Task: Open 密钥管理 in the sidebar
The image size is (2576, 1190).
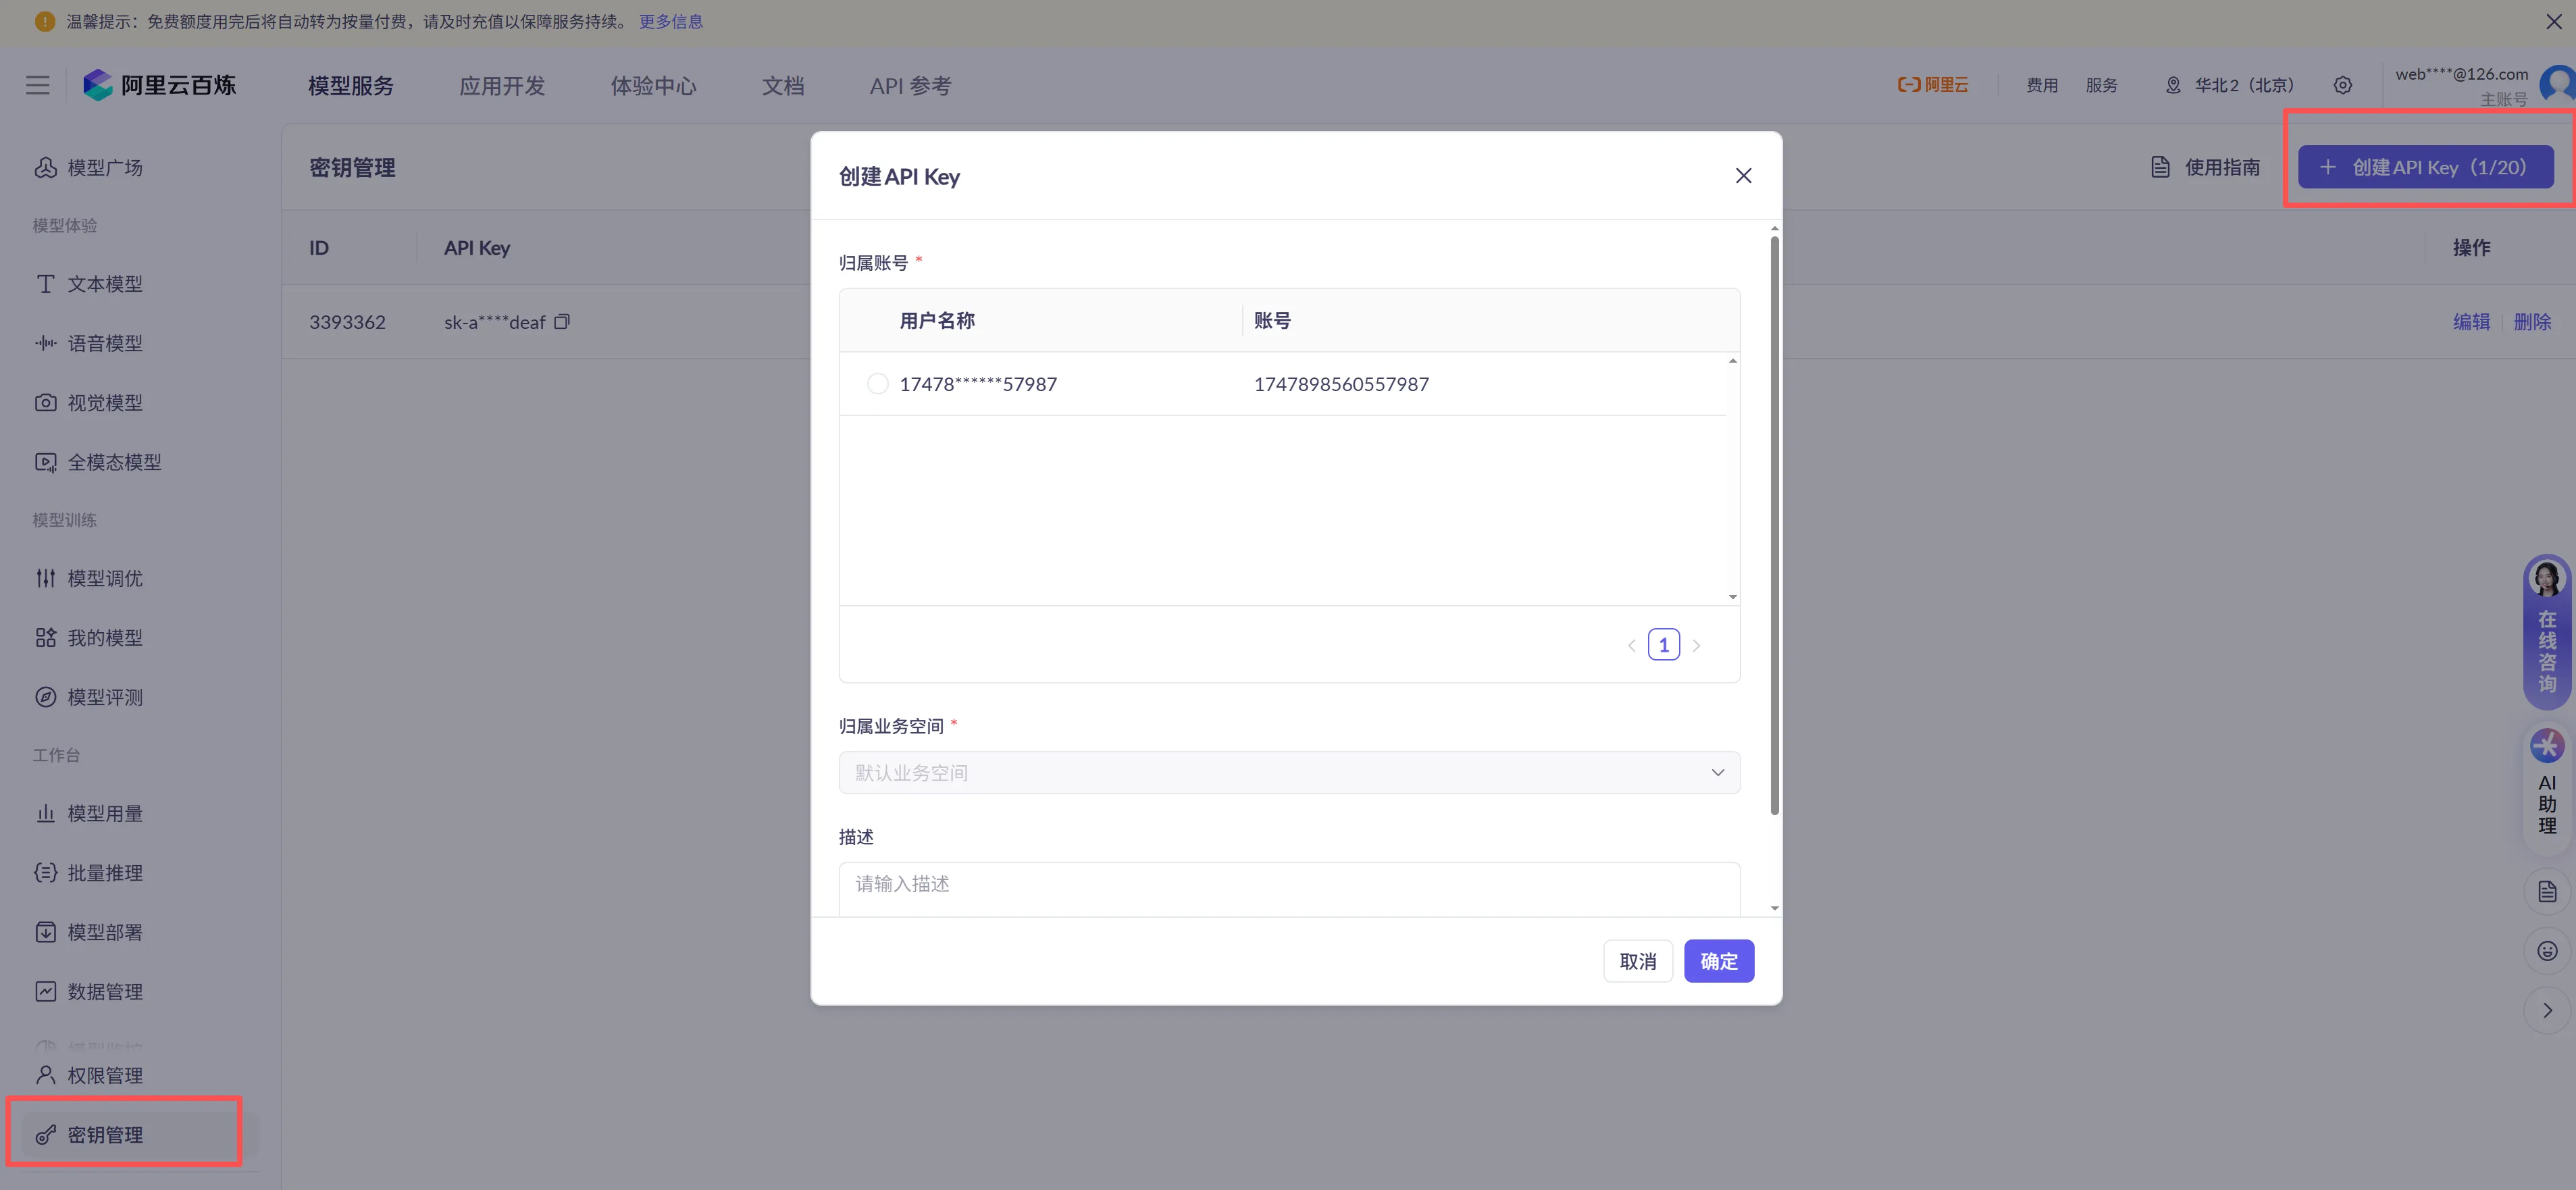Action: [104, 1135]
